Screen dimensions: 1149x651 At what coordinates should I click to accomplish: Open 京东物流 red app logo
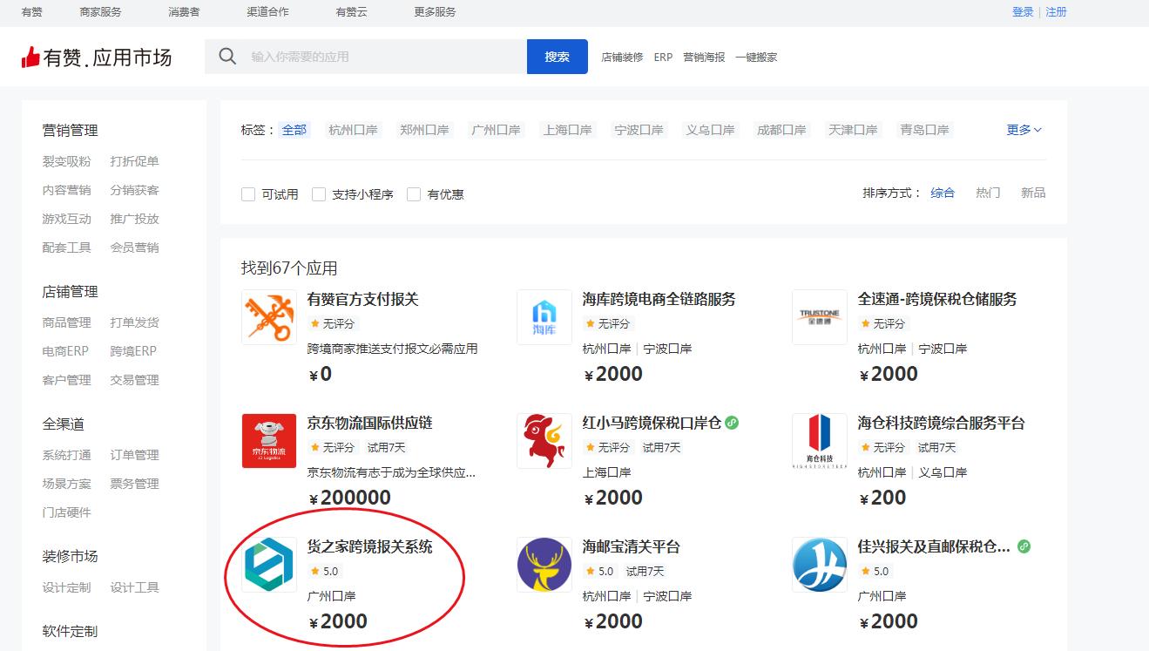click(x=269, y=441)
